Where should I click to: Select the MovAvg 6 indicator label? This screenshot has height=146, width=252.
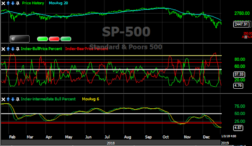pyautogui.click(x=91, y=99)
